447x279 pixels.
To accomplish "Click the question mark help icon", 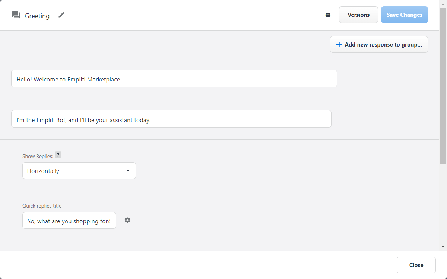I will click(58, 155).
